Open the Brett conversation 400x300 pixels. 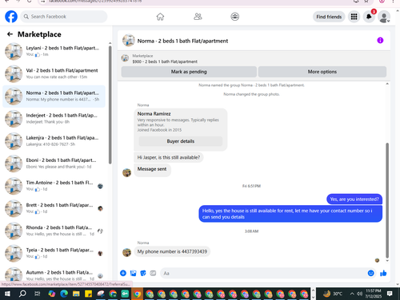(x=54, y=208)
